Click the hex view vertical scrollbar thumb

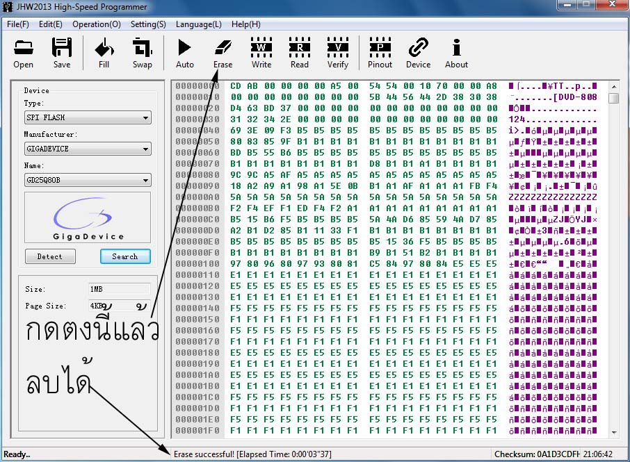[613, 98]
